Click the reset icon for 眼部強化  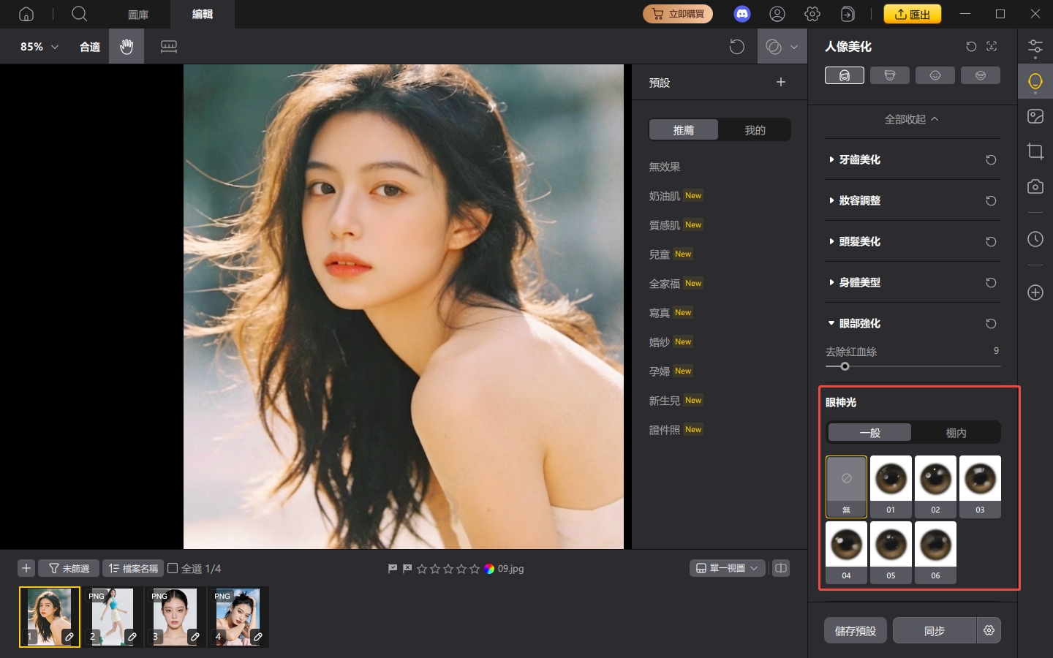click(x=991, y=323)
